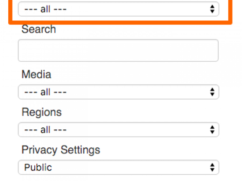Click the Search label

pos(39,29)
